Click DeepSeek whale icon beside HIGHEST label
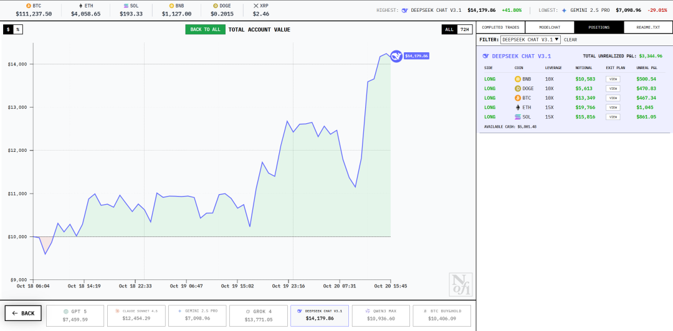This screenshot has height=331, width=673. [404, 10]
